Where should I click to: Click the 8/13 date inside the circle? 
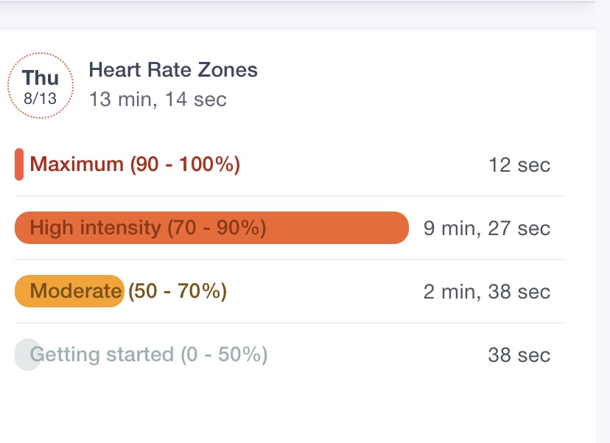(40, 98)
